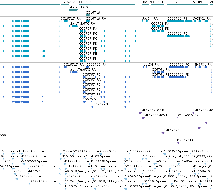This screenshot has height=190, width=213.
Task: Select transcript label CG16719-RA
Action: 96,18
